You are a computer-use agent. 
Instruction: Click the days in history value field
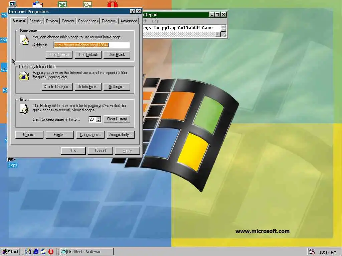click(92, 119)
